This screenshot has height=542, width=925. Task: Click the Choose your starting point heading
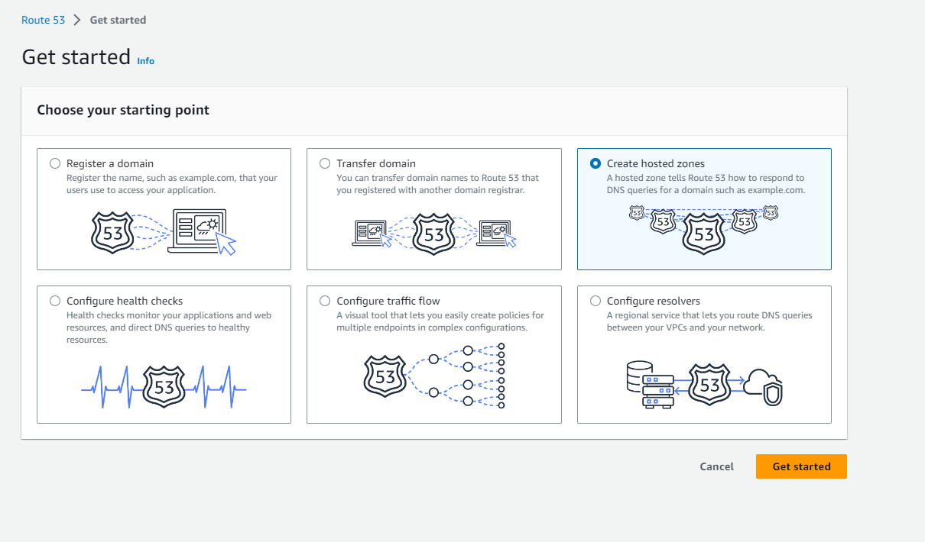click(x=123, y=110)
